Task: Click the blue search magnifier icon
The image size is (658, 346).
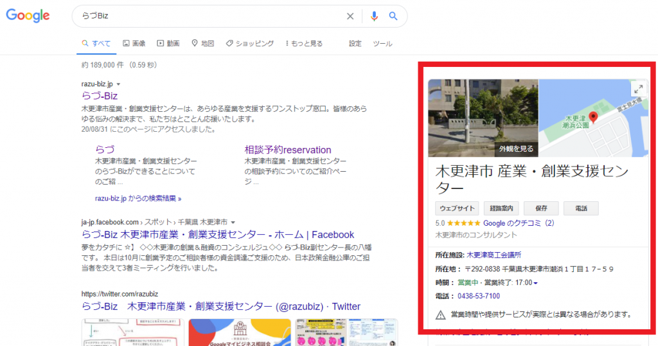Action: coord(393,16)
